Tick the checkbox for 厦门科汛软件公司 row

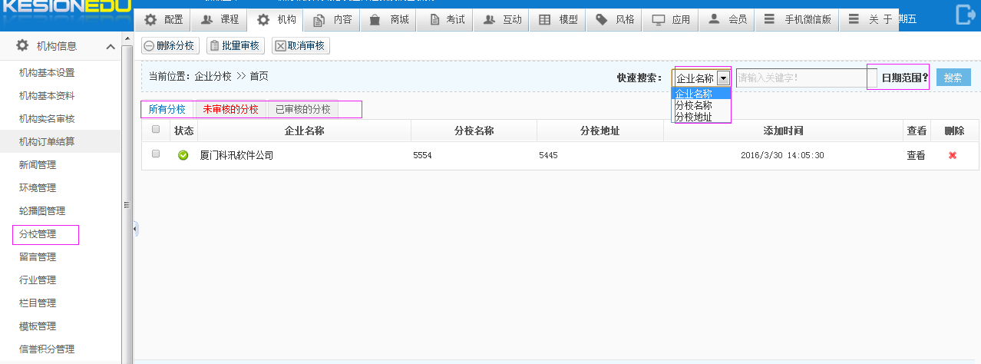(156, 154)
